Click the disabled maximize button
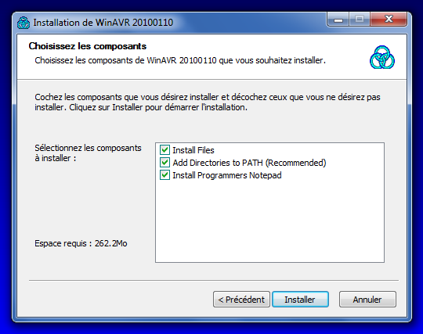Image resolution: width=423 pixels, height=334 pixels. coord(360,19)
